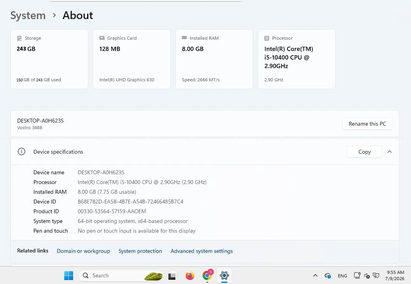Viewport: 411px width, 284px height.
Task: Click the processor name in the Processor card
Action: pos(289,58)
